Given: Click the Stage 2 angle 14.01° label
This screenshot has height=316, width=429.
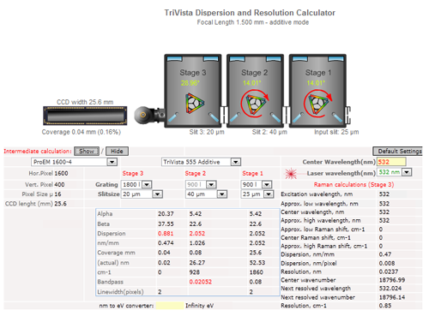Looking at the screenshot, I should click(251, 83).
